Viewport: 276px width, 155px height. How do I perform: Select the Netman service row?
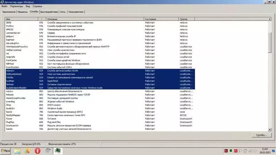click(x=100, y=84)
